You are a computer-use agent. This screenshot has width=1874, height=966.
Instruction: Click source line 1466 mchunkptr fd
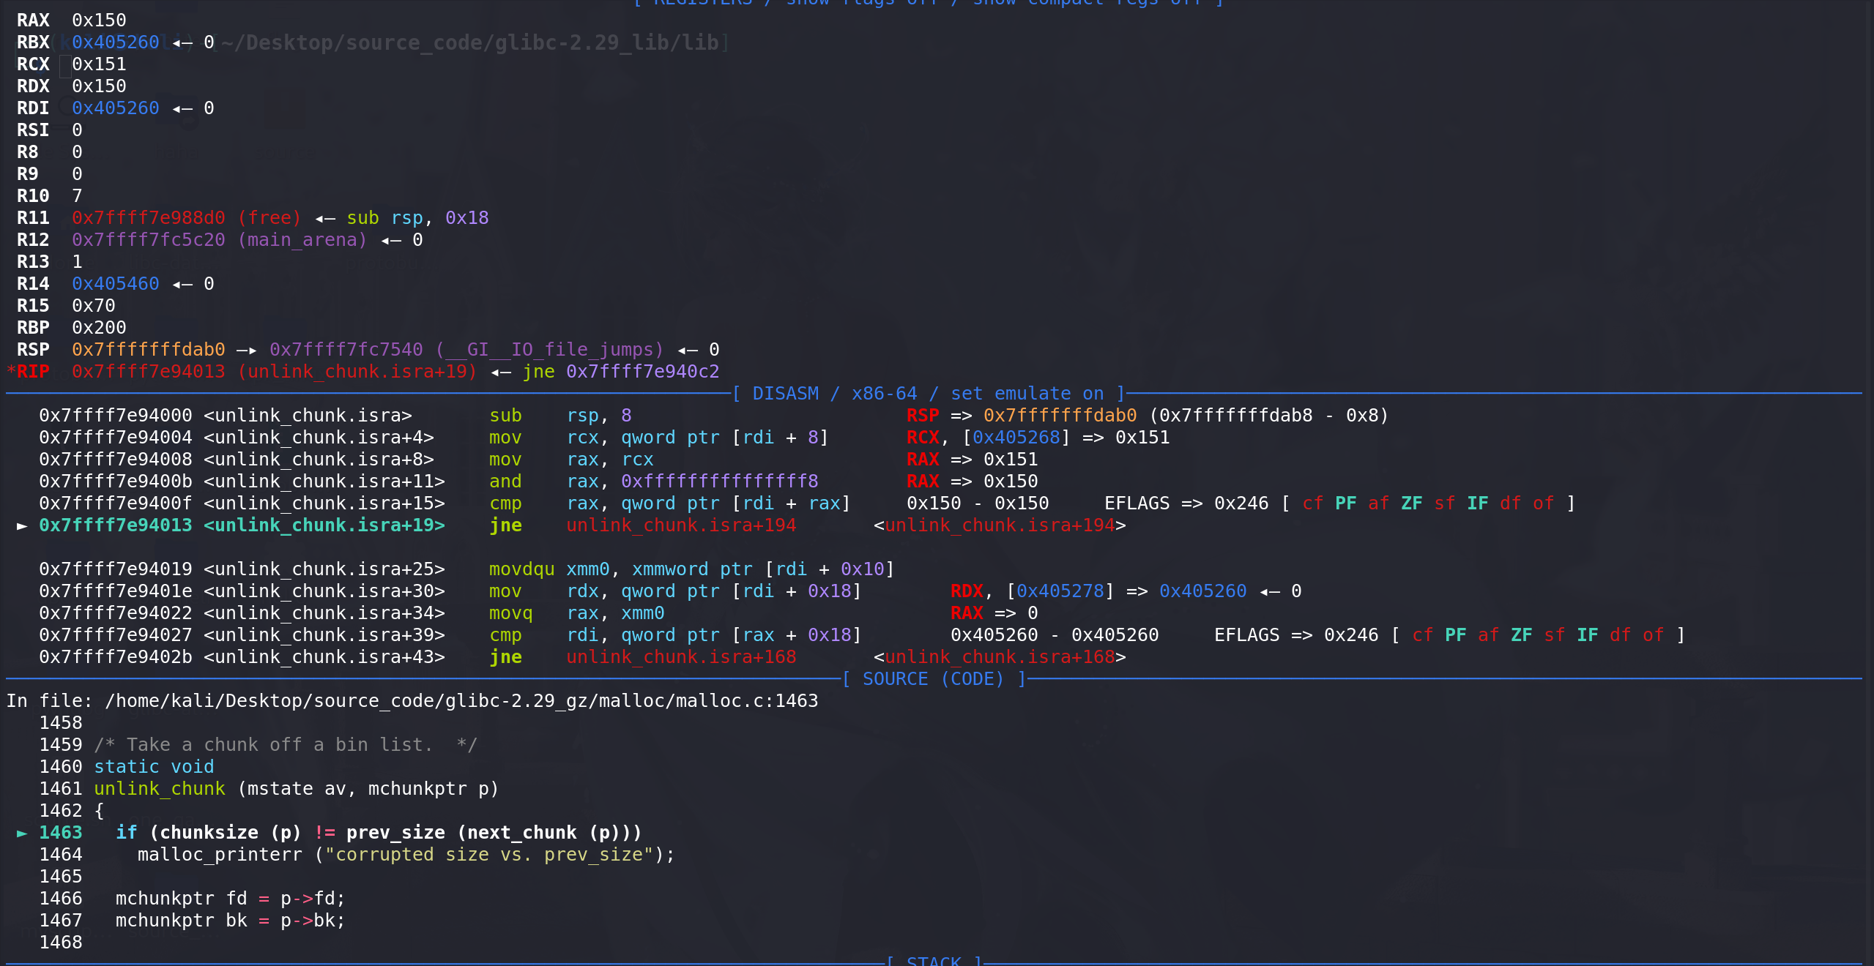click(230, 899)
